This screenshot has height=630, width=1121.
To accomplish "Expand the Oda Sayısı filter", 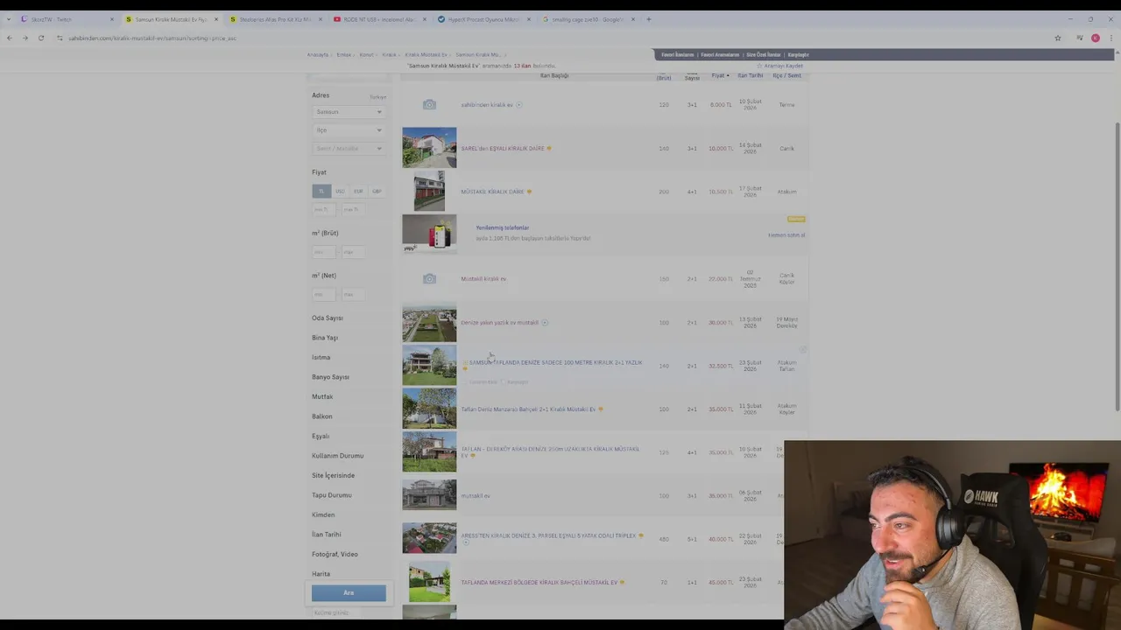I will point(328,318).
